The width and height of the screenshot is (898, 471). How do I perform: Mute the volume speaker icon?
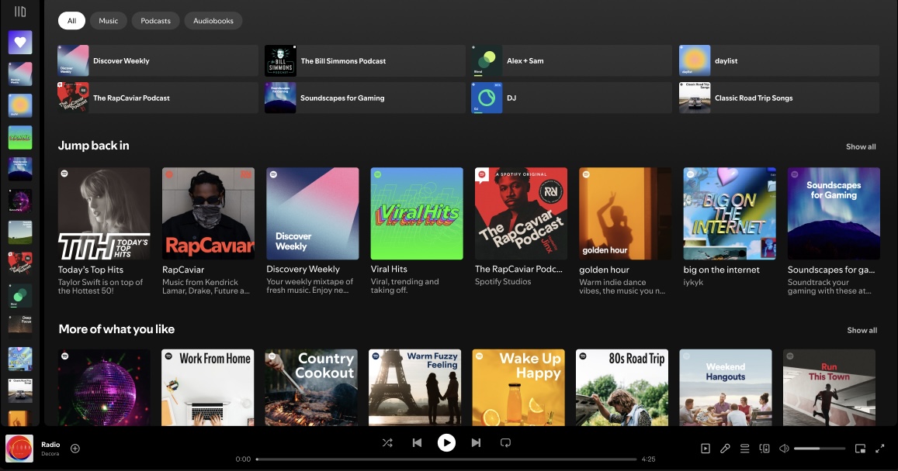click(x=784, y=449)
